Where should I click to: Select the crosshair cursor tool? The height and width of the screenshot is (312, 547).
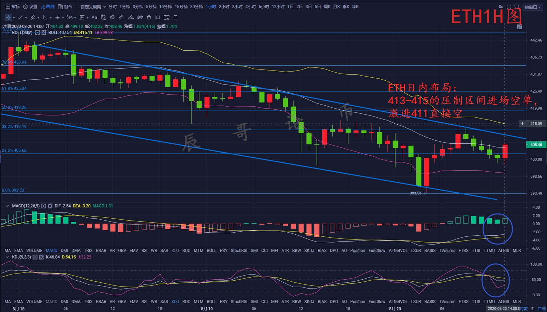click(8, 17)
